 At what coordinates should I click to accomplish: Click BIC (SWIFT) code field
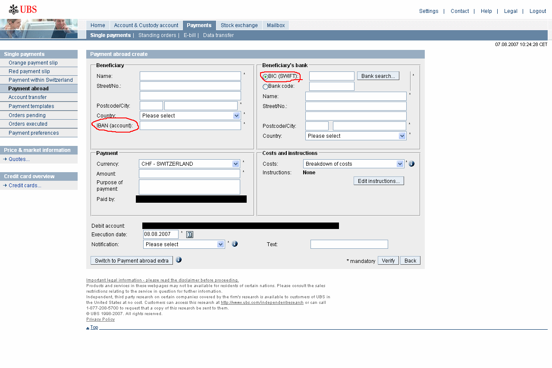[x=332, y=76]
